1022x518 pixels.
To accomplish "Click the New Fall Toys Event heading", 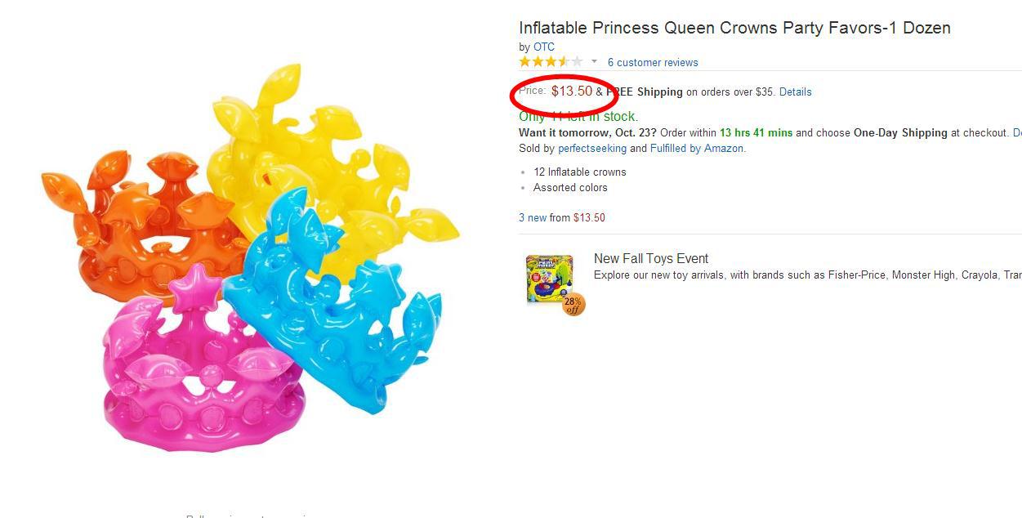I will pos(651,259).
